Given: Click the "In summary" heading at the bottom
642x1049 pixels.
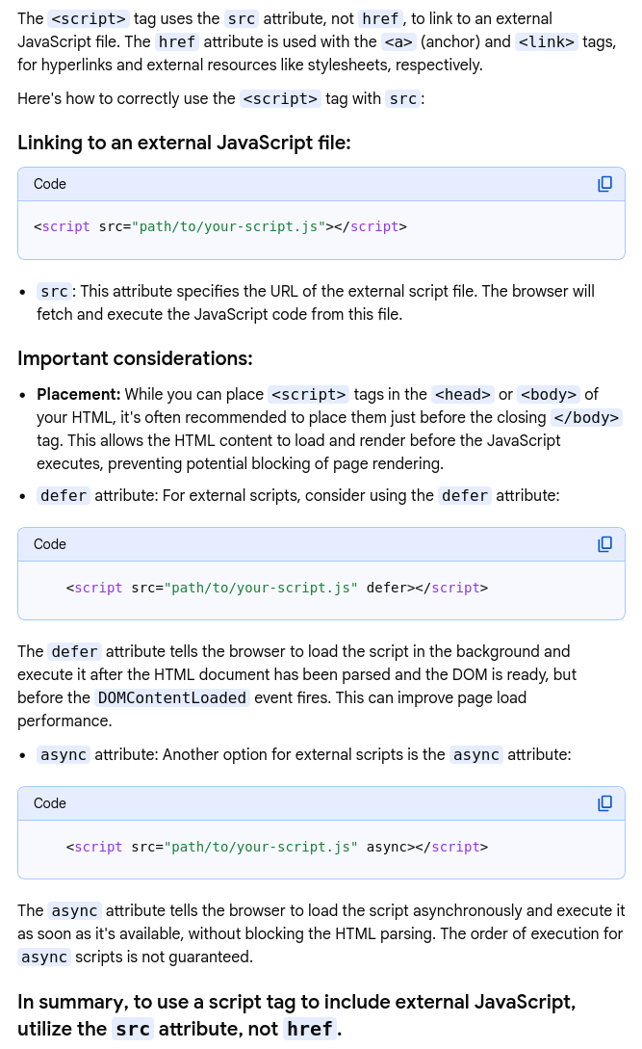Looking at the screenshot, I should 296,1014.
